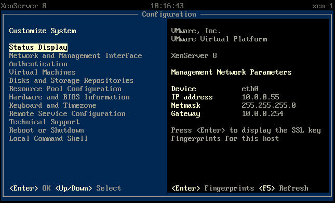Click the Netmask label
This screenshot has height=203, width=335.
click(185, 106)
